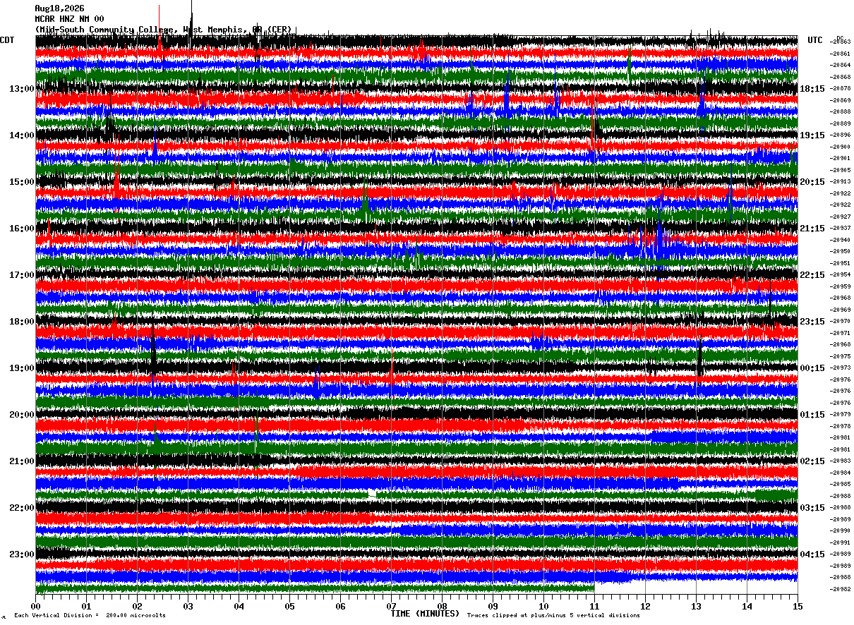Click the TIME (MINUTES) axis title

pos(425,614)
